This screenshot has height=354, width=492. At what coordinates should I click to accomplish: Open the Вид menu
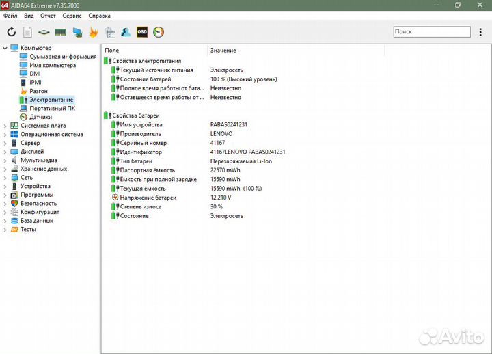pos(29,16)
